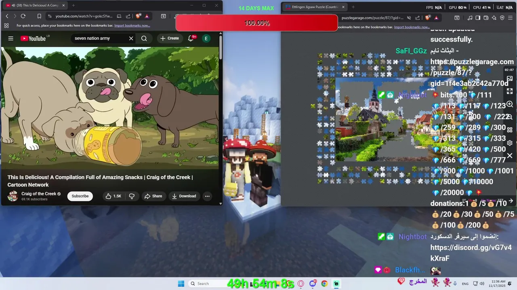Open the YouTube account avatar E

[x=206, y=38]
